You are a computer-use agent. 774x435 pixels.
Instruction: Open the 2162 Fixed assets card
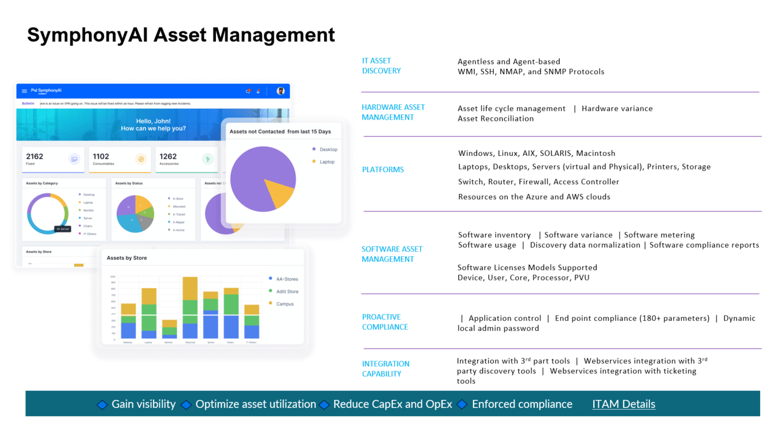coord(53,159)
